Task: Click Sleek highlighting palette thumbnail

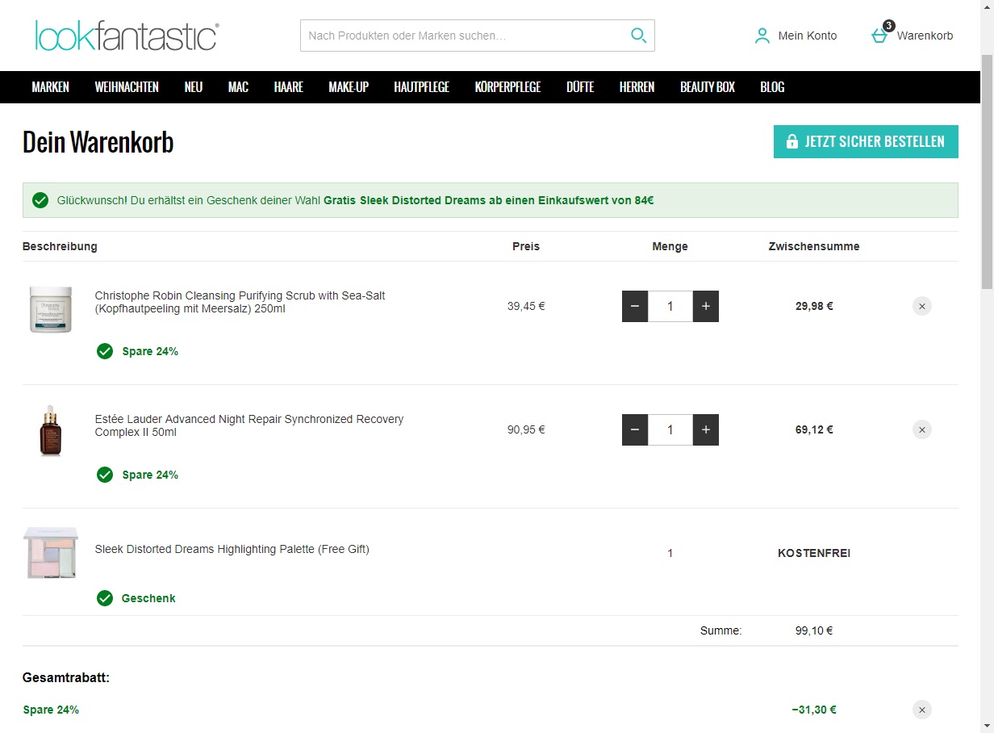Action: coord(51,553)
